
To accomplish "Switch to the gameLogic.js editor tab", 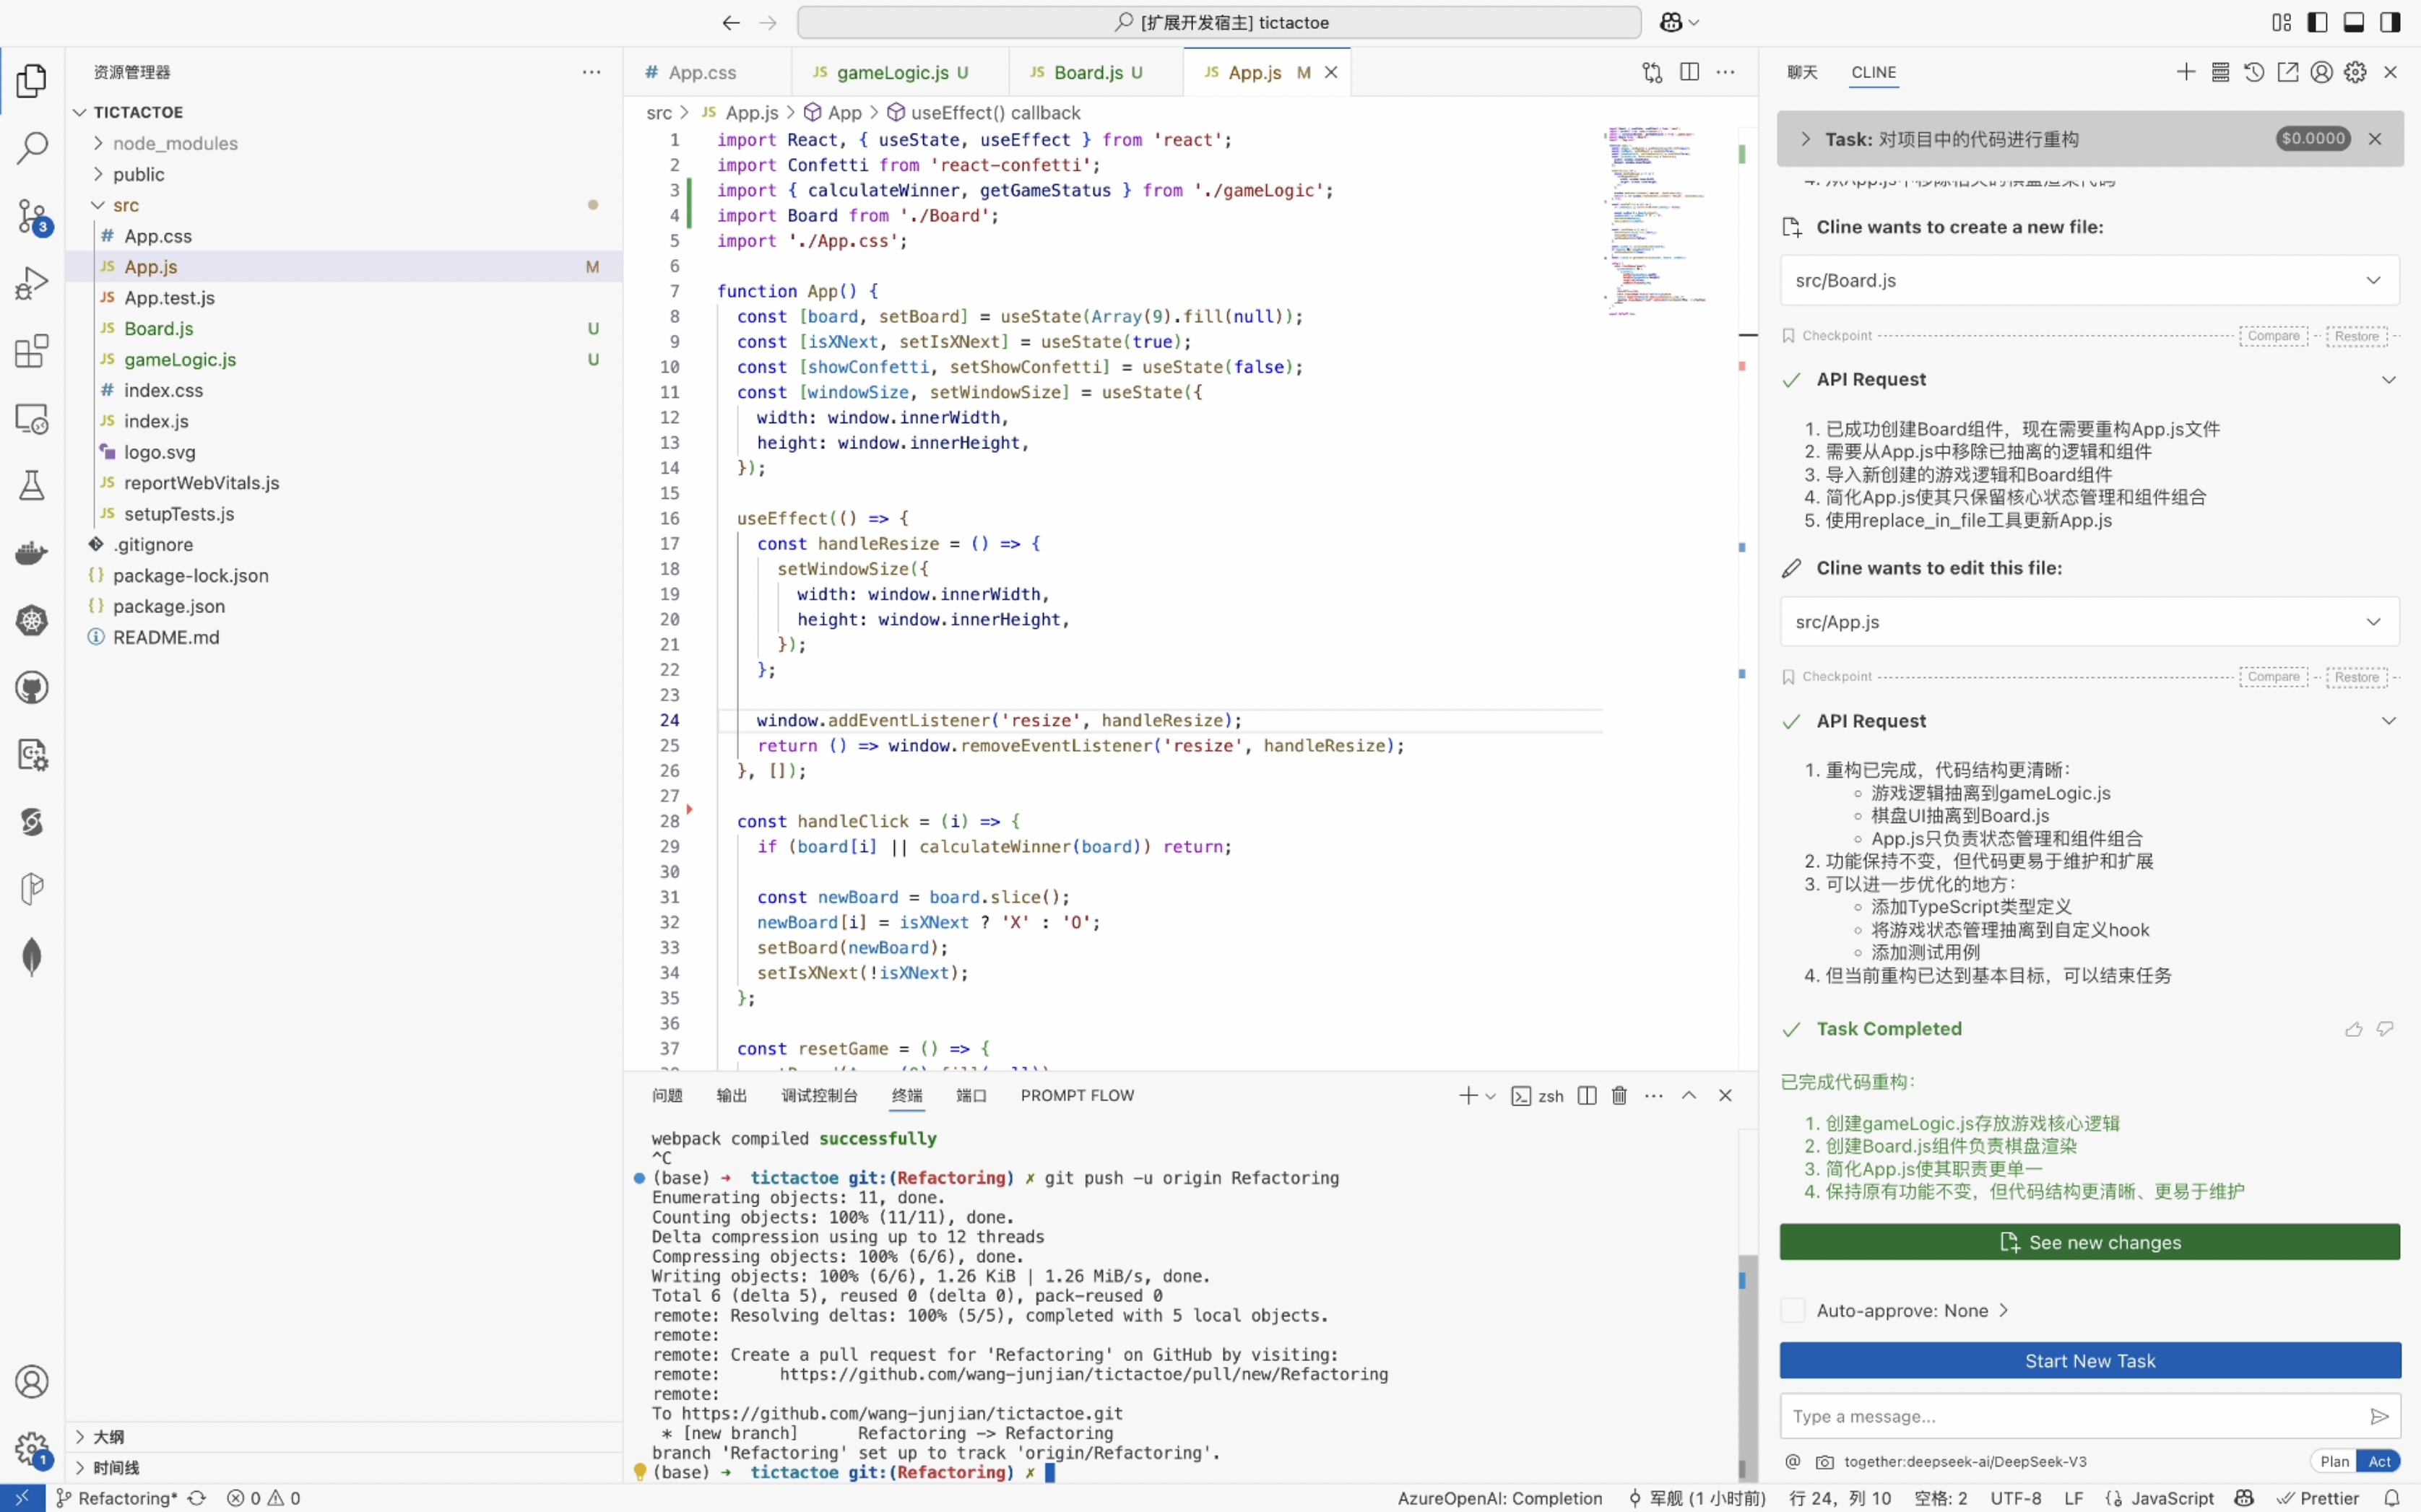I will (x=891, y=72).
